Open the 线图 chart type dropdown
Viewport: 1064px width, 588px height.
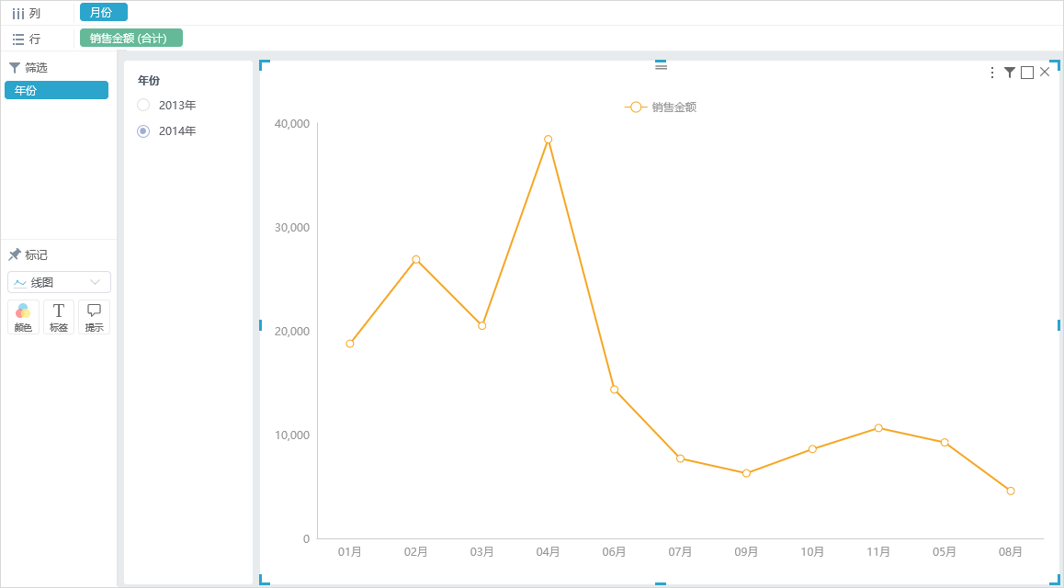pos(59,282)
